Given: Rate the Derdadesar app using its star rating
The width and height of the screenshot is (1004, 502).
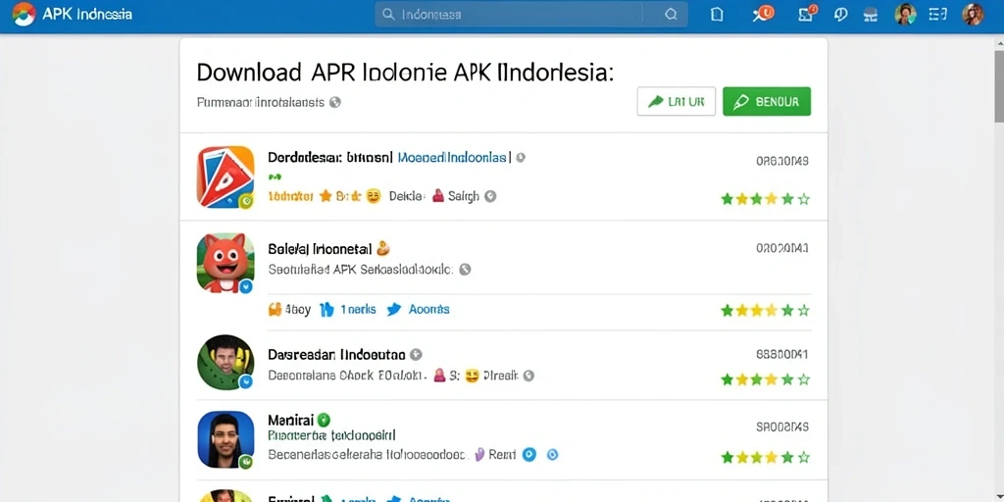Looking at the screenshot, I should (x=765, y=199).
